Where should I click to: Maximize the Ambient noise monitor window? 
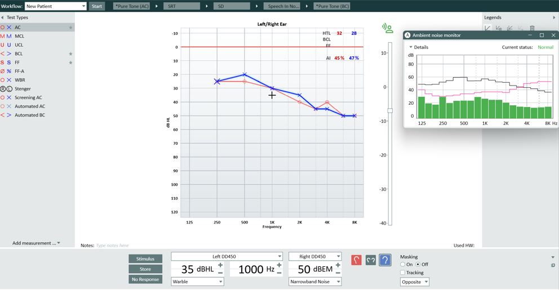point(542,35)
